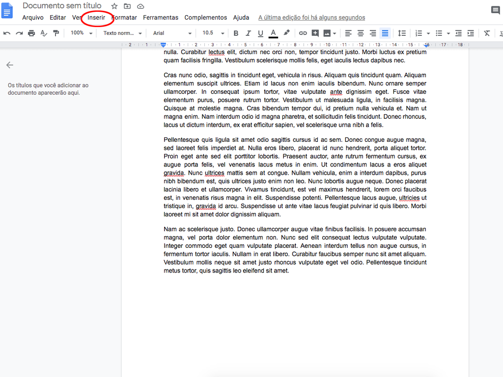Toggle italic formatting

[x=248, y=33]
